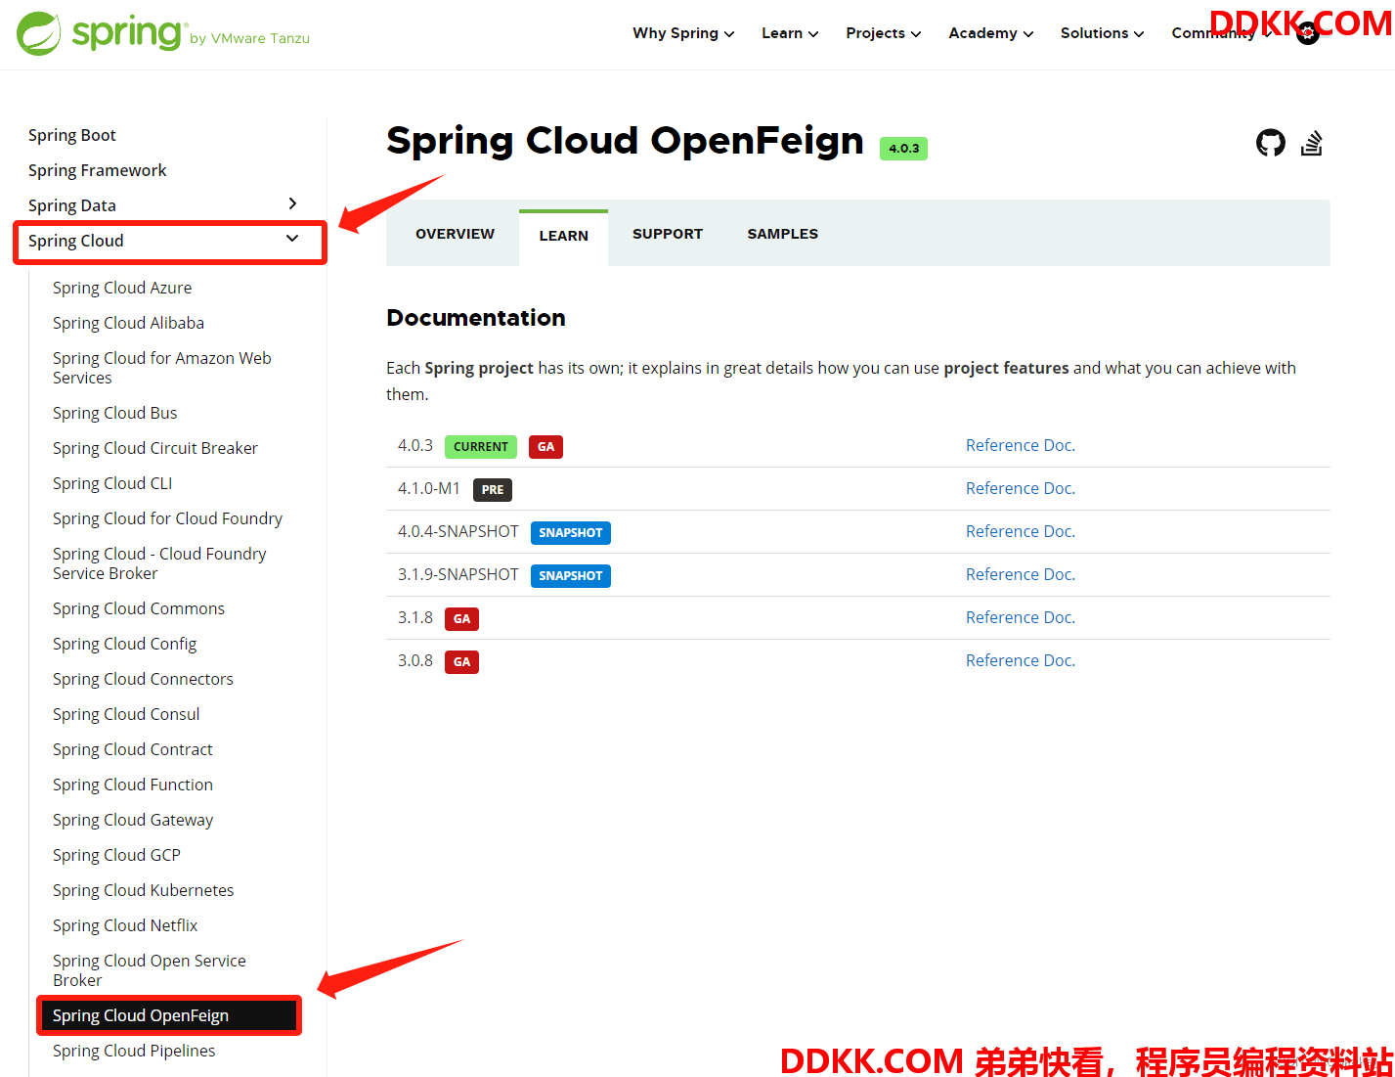Select the LEARN tab
The height and width of the screenshot is (1077, 1395).
pos(563,237)
